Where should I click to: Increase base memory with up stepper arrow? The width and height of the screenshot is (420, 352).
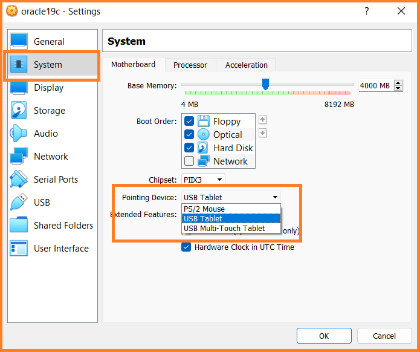(x=398, y=83)
